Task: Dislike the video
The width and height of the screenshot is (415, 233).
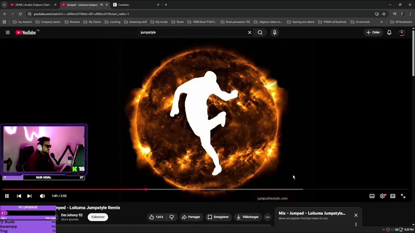Action: 172,217
